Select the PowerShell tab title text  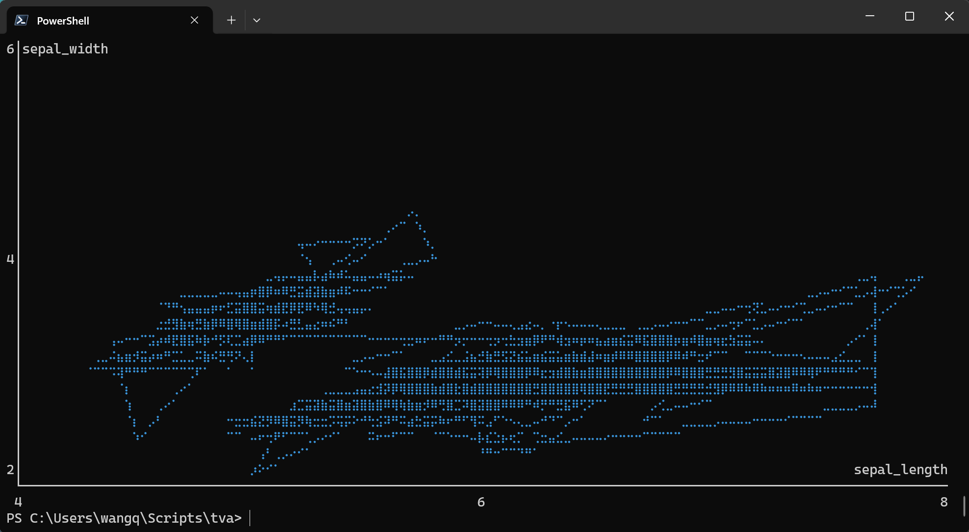[x=63, y=20]
